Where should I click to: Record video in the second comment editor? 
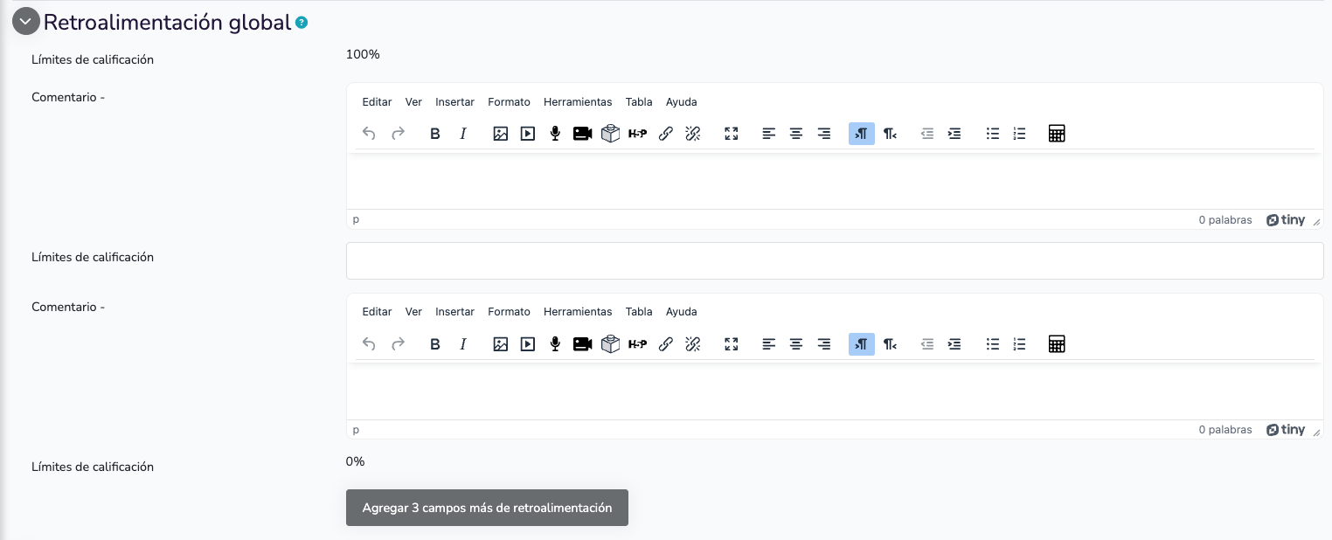click(x=583, y=343)
